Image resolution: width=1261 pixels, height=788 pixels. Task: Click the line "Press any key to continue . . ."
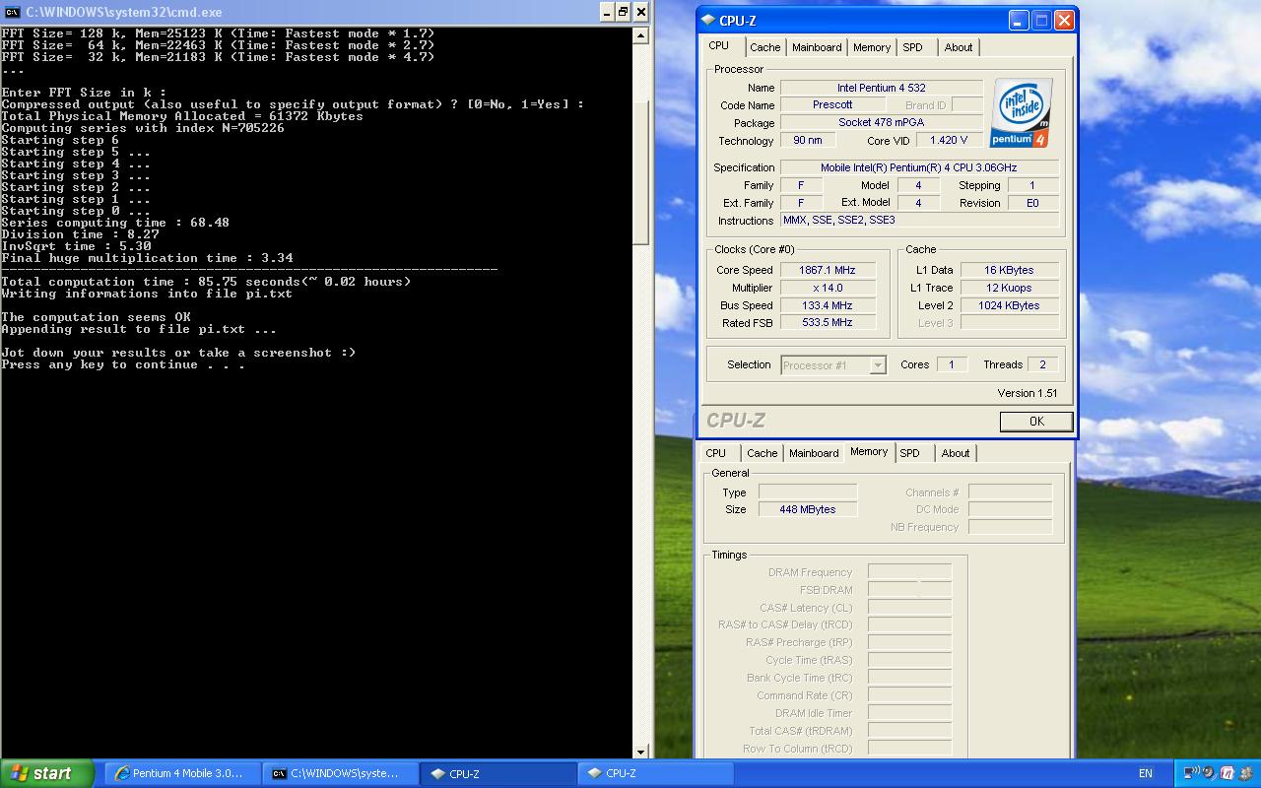pyautogui.click(x=123, y=364)
